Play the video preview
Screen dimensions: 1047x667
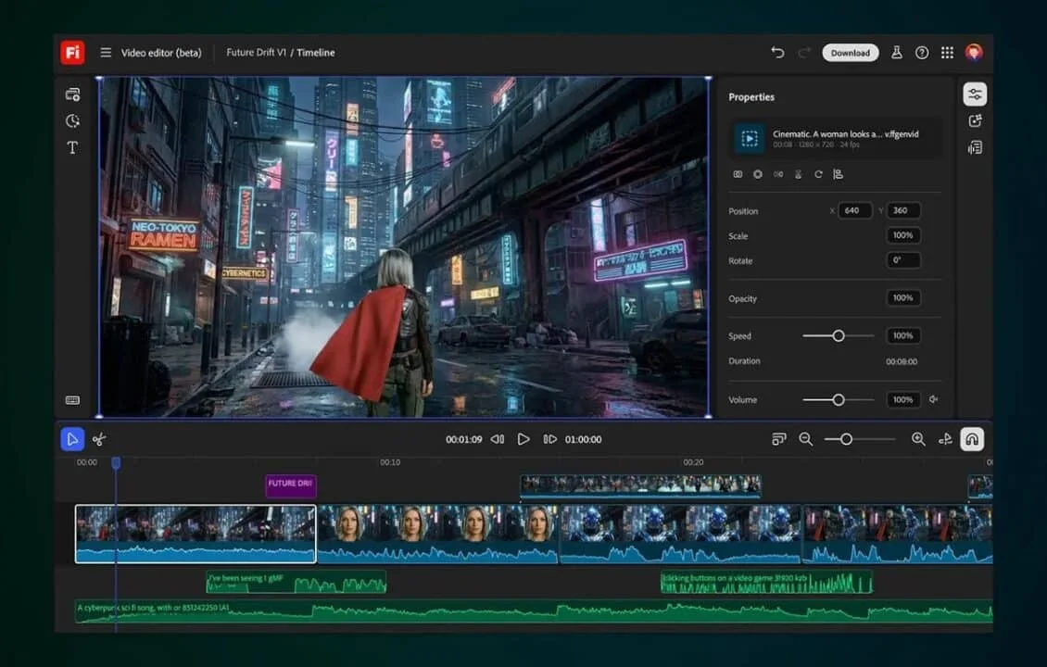point(523,439)
